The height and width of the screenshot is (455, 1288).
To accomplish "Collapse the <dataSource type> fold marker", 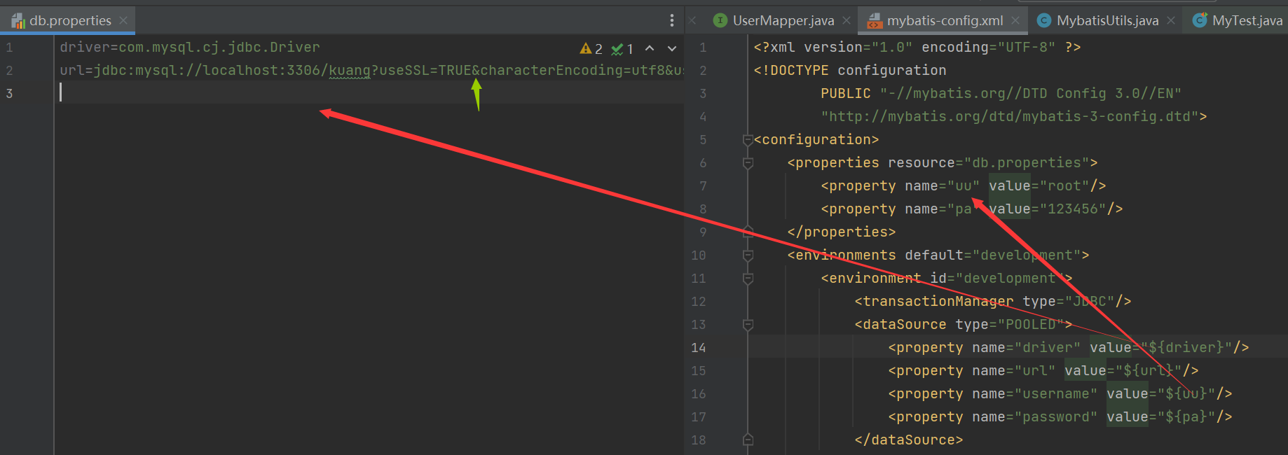I will 748,325.
